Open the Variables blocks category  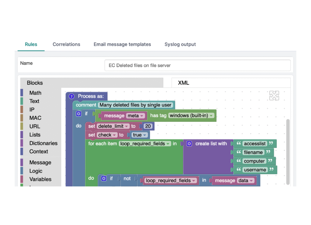click(x=40, y=179)
